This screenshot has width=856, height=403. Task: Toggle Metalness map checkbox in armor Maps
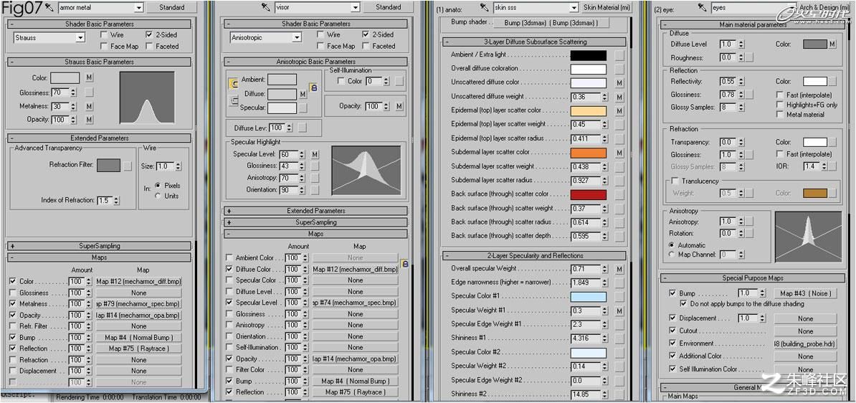point(13,303)
